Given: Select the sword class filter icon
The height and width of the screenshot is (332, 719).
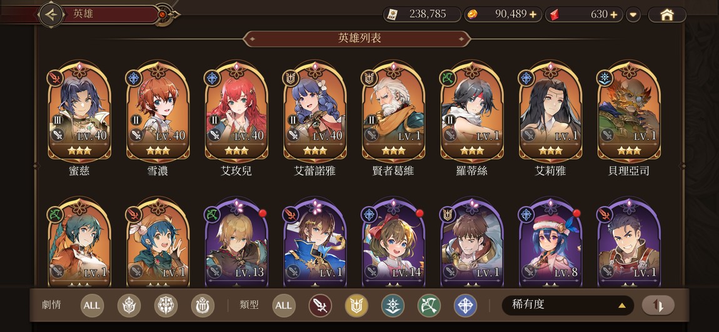Looking at the screenshot, I should (x=320, y=306).
